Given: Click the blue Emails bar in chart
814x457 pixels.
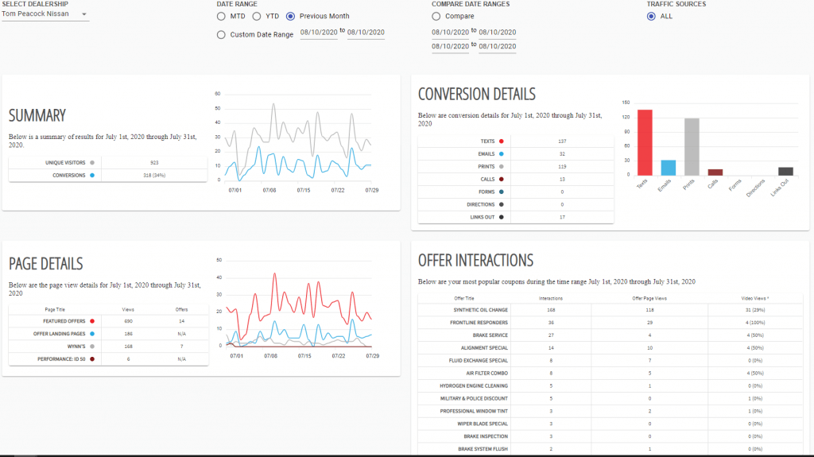Looking at the screenshot, I should click(668, 168).
